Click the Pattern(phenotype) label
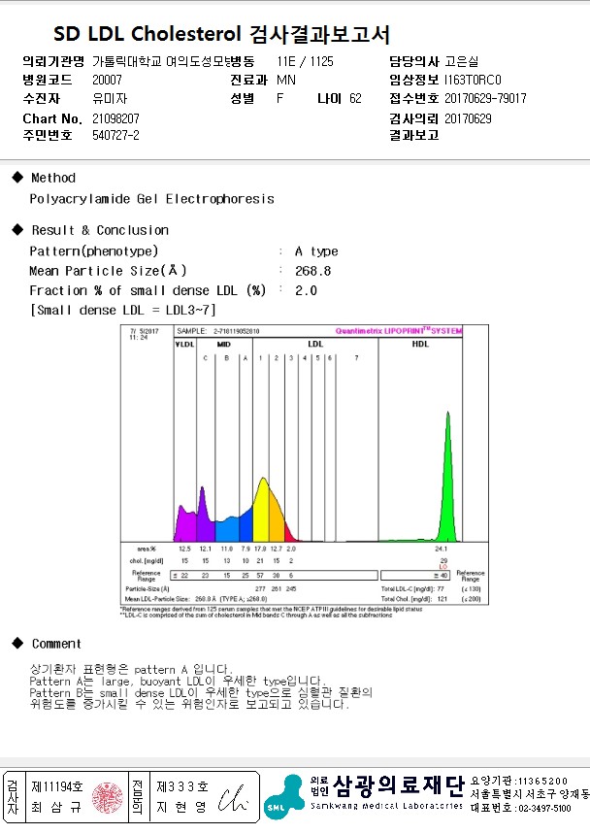 click(x=93, y=251)
